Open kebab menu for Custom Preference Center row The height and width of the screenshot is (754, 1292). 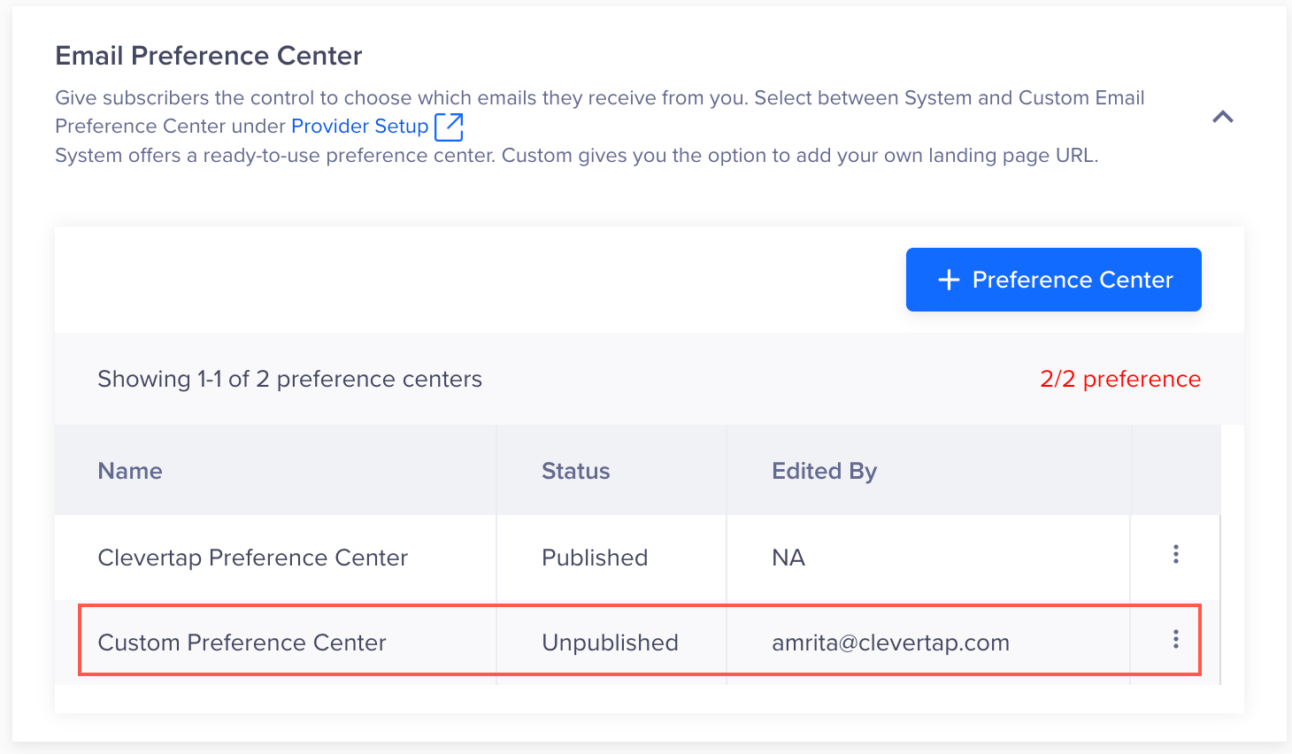tap(1175, 639)
